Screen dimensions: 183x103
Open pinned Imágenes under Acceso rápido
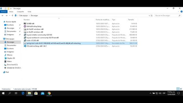10,35
